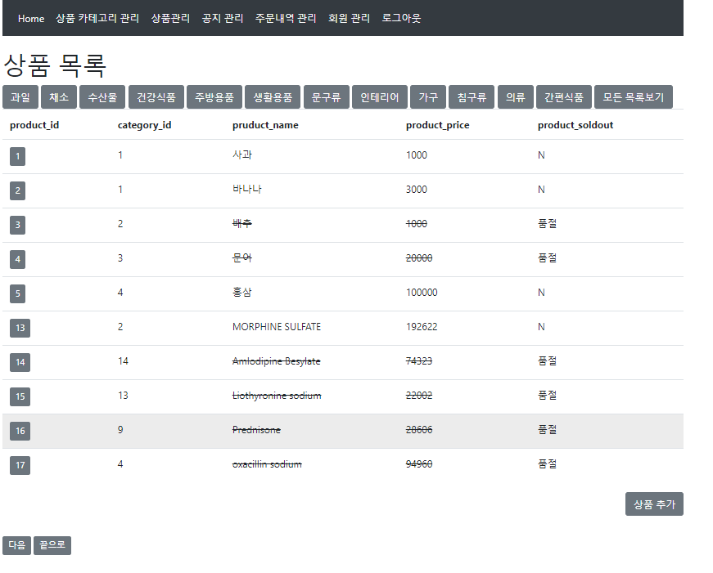This screenshot has height=573, width=713.
Task: Filter by 과일 category
Action: pyautogui.click(x=20, y=97)
